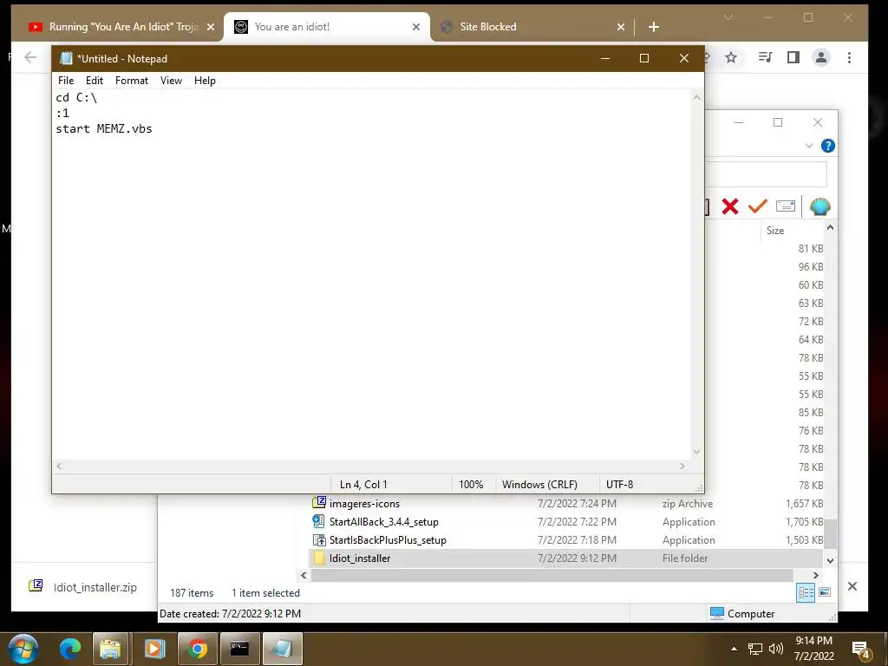Open Chrome media control icon

(x=765, y=57)
